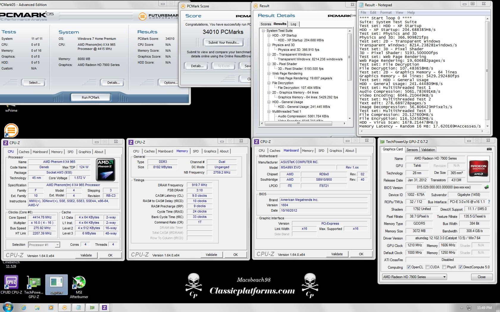Screen dimensions: 500x312
Task: Open Validation tab in GPU-Z
Action: coord(428,150)
